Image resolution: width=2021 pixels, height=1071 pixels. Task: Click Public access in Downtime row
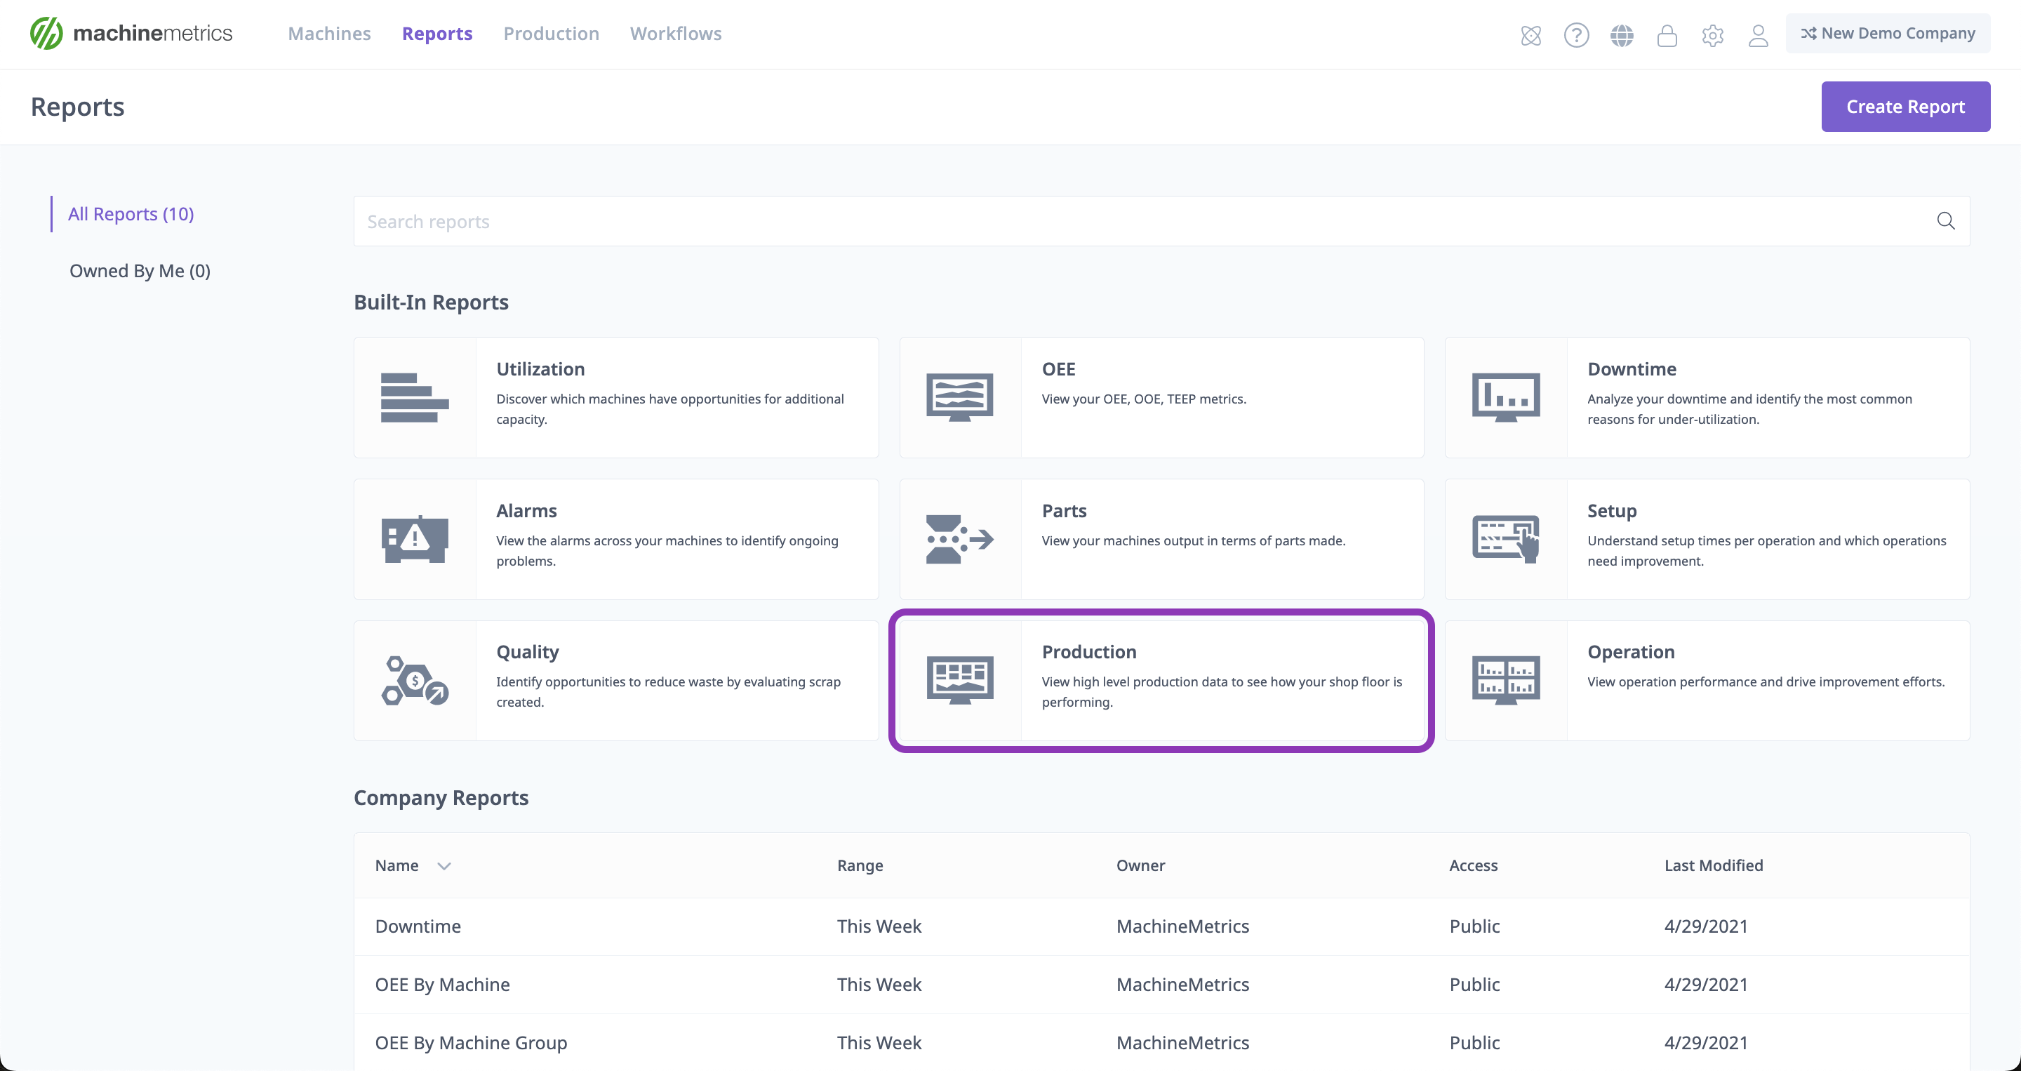(1474, 926)
